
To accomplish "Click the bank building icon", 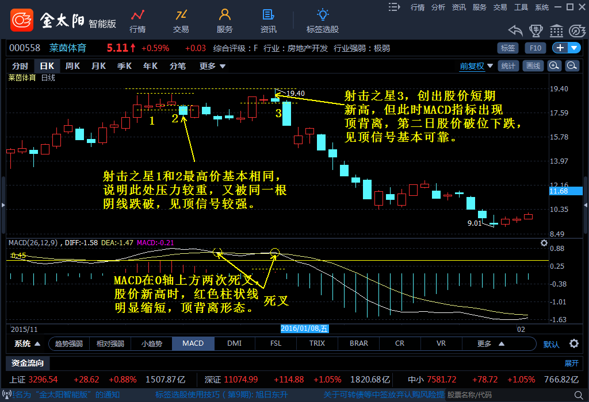I will pos(556,30).
